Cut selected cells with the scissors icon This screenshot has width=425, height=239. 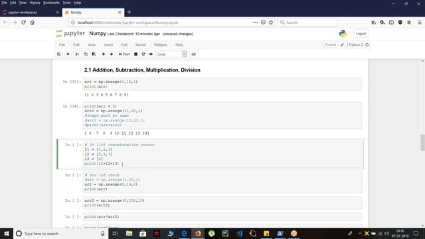tap(77, 54)
